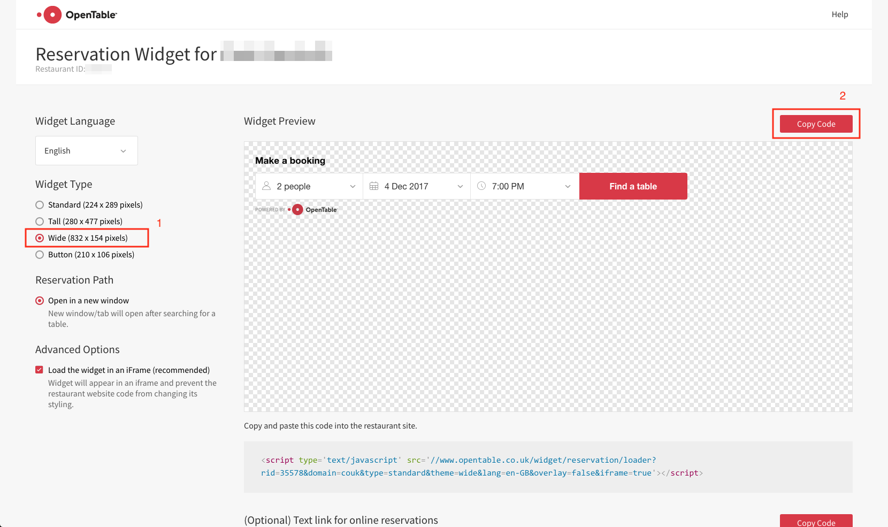Click the bottom Copy Code button
The height and width of the screenshot is (527, 888).
816,522
